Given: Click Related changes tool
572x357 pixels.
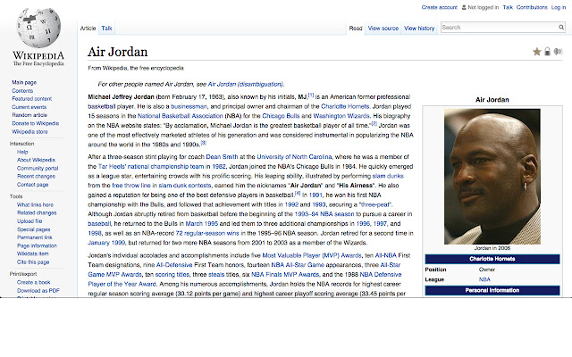Looking at the screenshot, I should 37,212.
